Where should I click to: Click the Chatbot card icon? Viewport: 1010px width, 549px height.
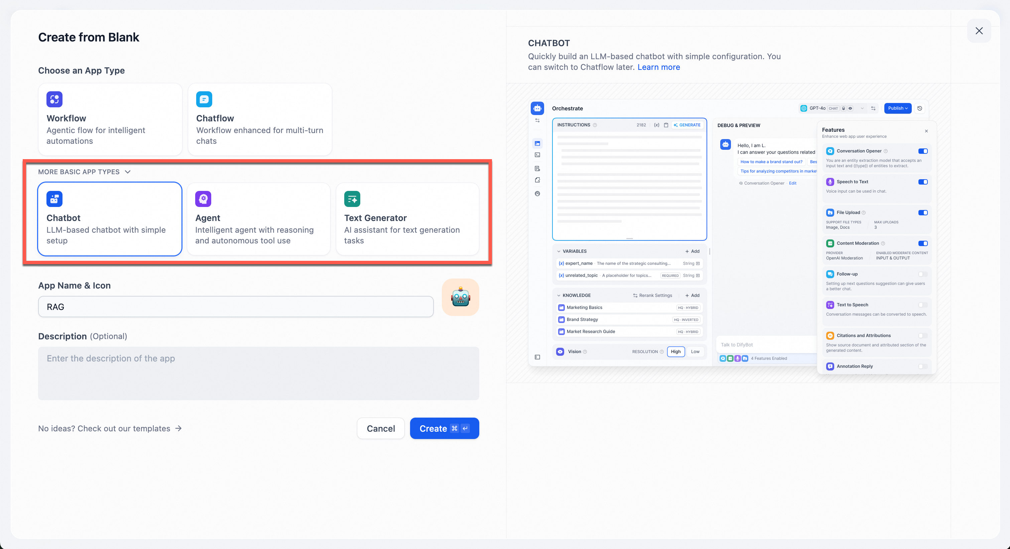click(x=54, y=199)
